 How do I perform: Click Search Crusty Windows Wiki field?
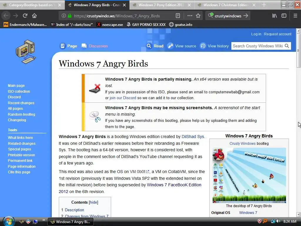(x=257, y=46)
